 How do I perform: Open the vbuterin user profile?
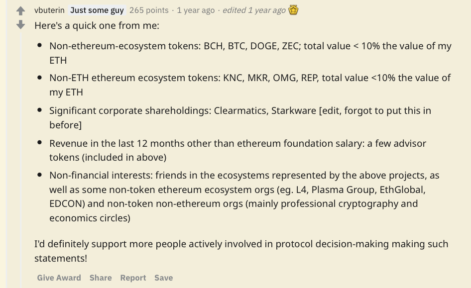[x=49, y=10]
